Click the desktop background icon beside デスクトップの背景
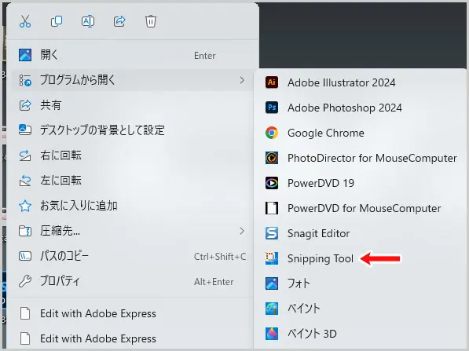 coord(25,130)
